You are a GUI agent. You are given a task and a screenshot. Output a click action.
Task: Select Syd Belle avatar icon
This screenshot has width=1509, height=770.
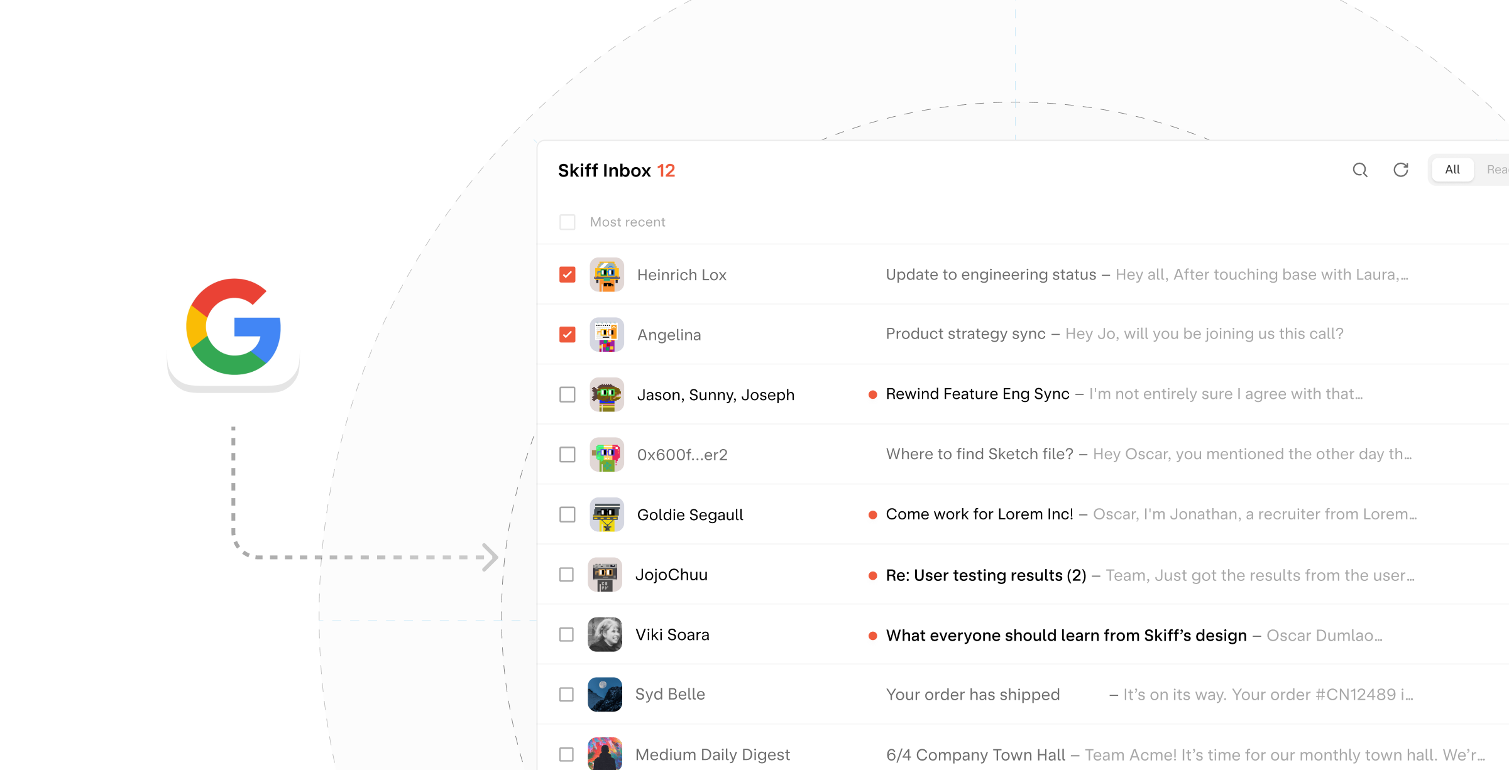click(x=605, y=693)
